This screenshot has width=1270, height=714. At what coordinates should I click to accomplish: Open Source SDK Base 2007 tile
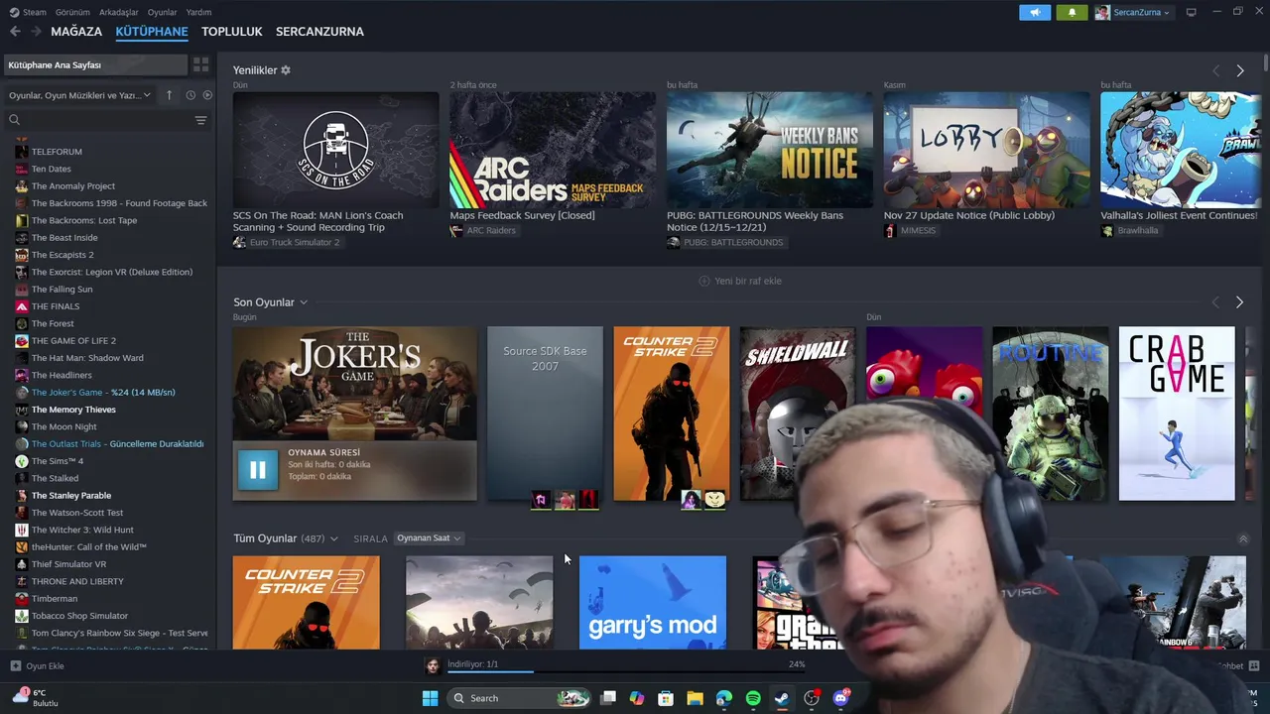point(545,414)
